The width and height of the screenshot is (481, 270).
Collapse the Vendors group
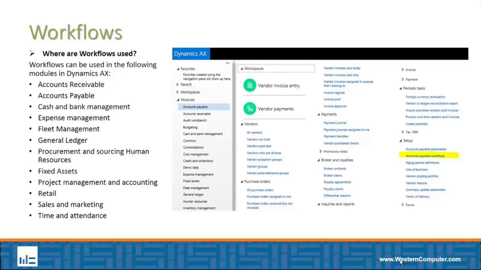click(x=242, y=124)
